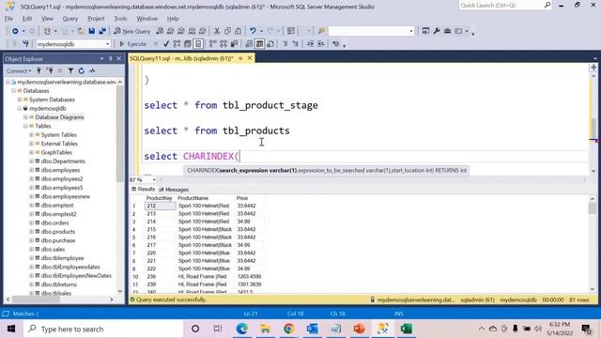Screen dimensions: 601x338
Task: Click the Save All toolbar icon
Action: (102, 31)
